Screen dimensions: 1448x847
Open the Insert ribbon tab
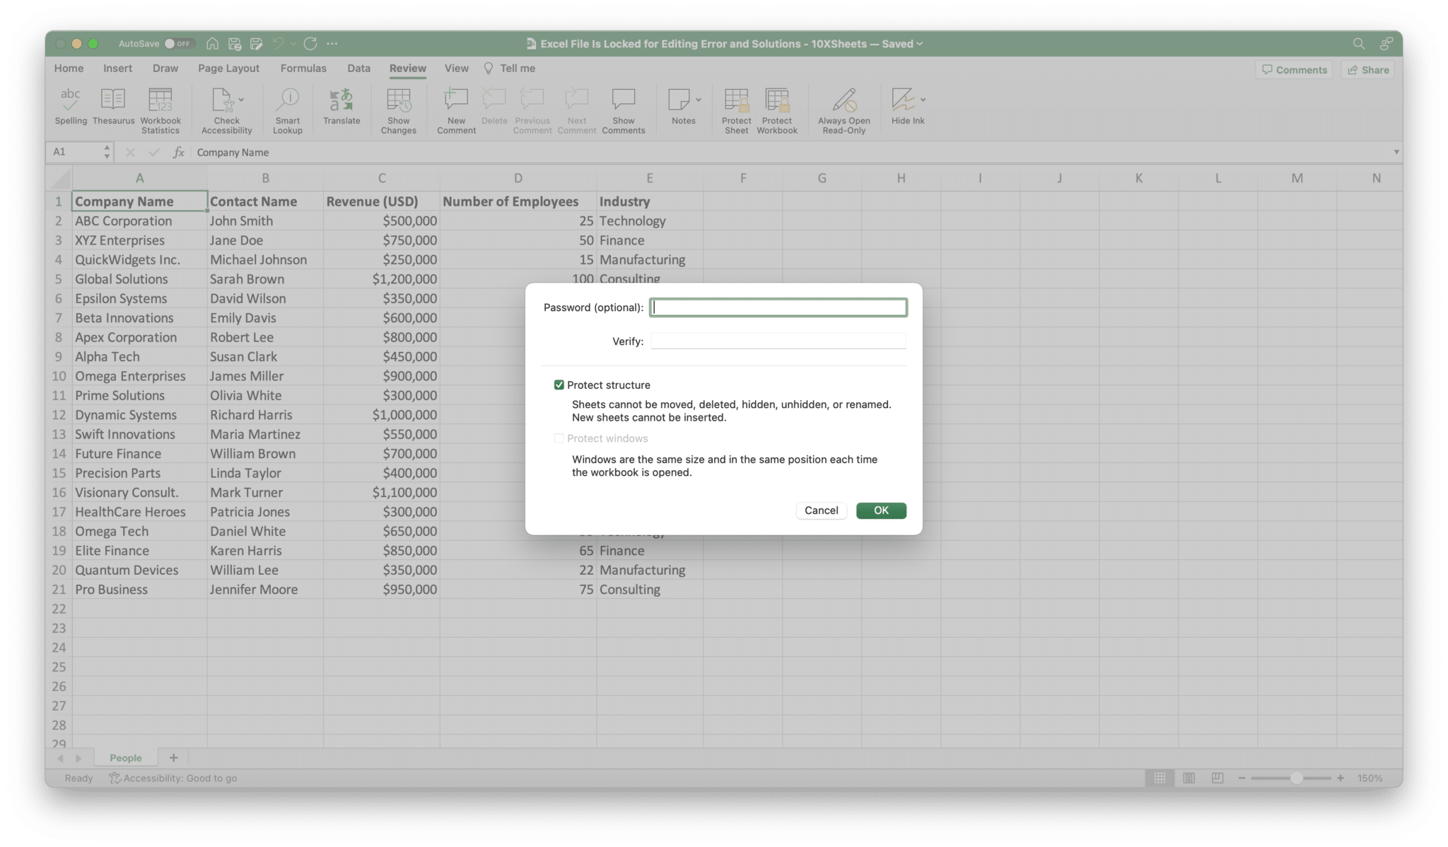pos(117,69)
